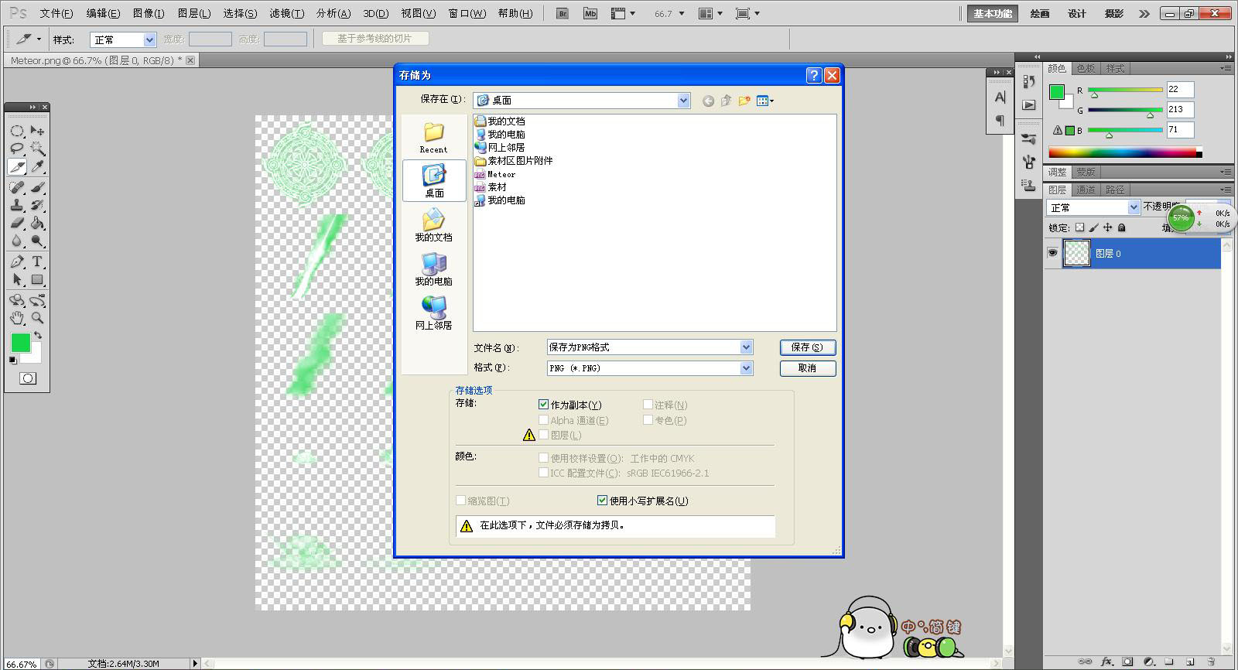1238x670 pixels.
Task: Click the 保存 button
Action: click(x=808, y=347)
